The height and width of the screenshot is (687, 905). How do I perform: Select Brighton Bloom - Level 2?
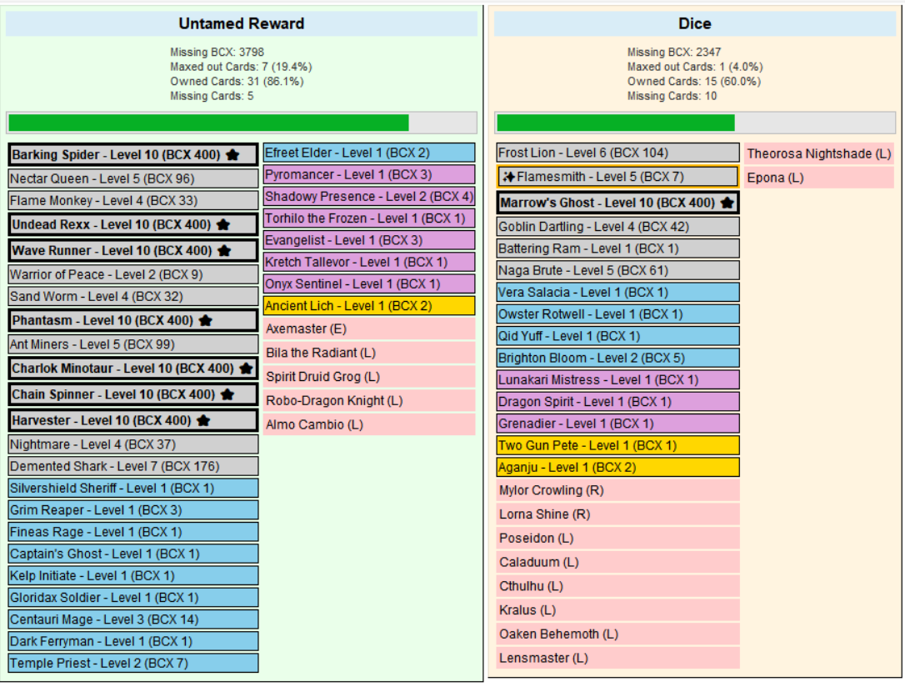(618, 359)
